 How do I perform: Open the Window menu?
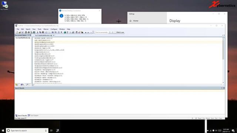point(62,29)
